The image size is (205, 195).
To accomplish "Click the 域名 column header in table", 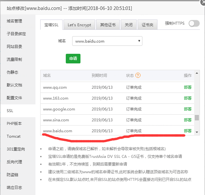I will 47,75.
